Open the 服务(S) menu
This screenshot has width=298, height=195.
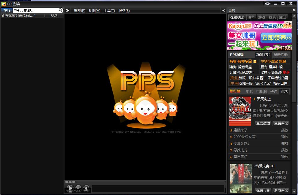124,11
